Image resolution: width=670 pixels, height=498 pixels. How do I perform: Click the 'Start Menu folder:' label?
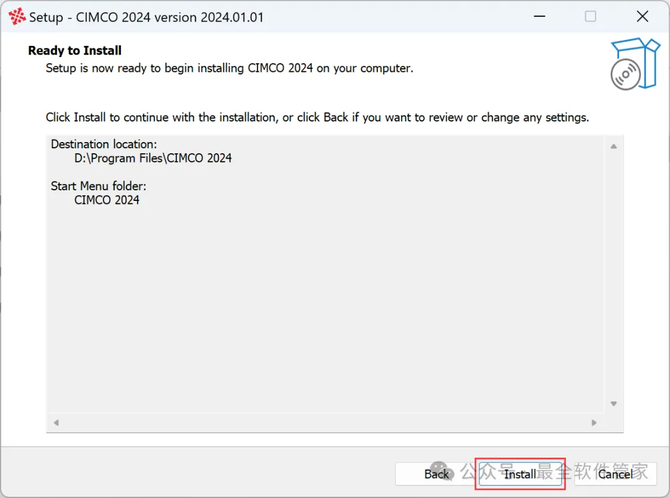pos(99,186)
